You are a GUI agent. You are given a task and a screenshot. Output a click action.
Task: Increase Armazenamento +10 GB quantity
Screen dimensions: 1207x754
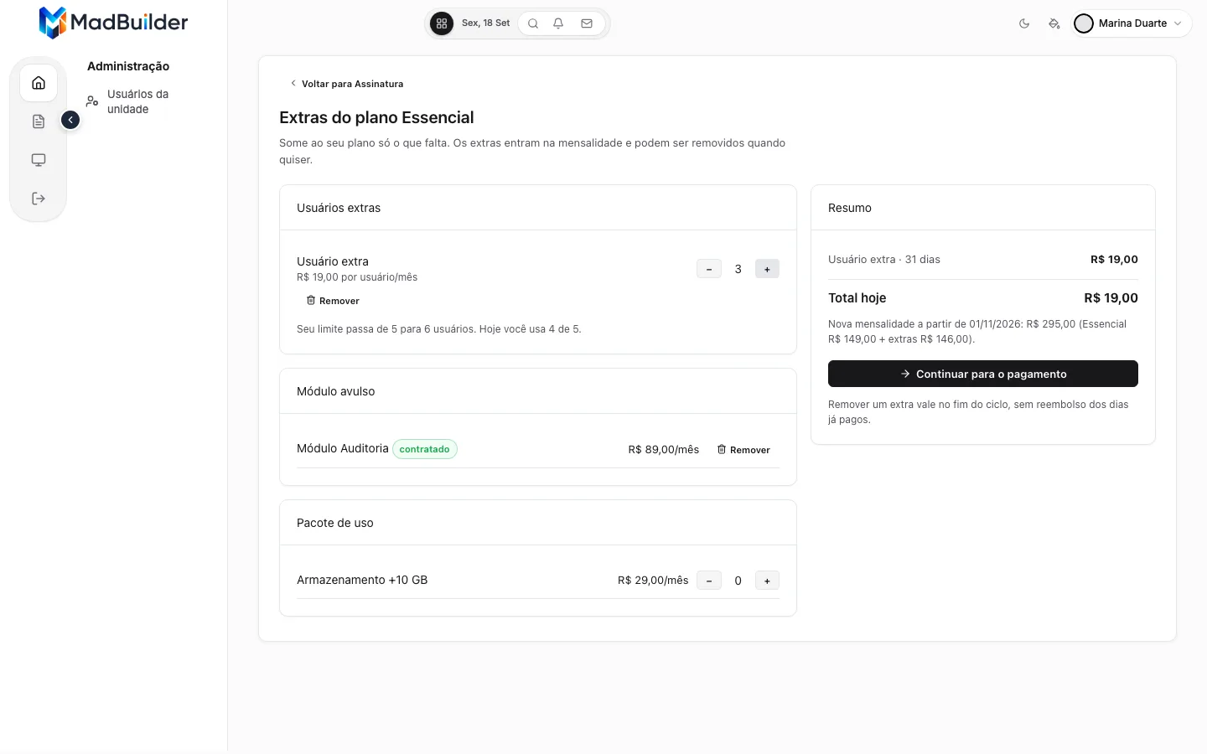767,581
